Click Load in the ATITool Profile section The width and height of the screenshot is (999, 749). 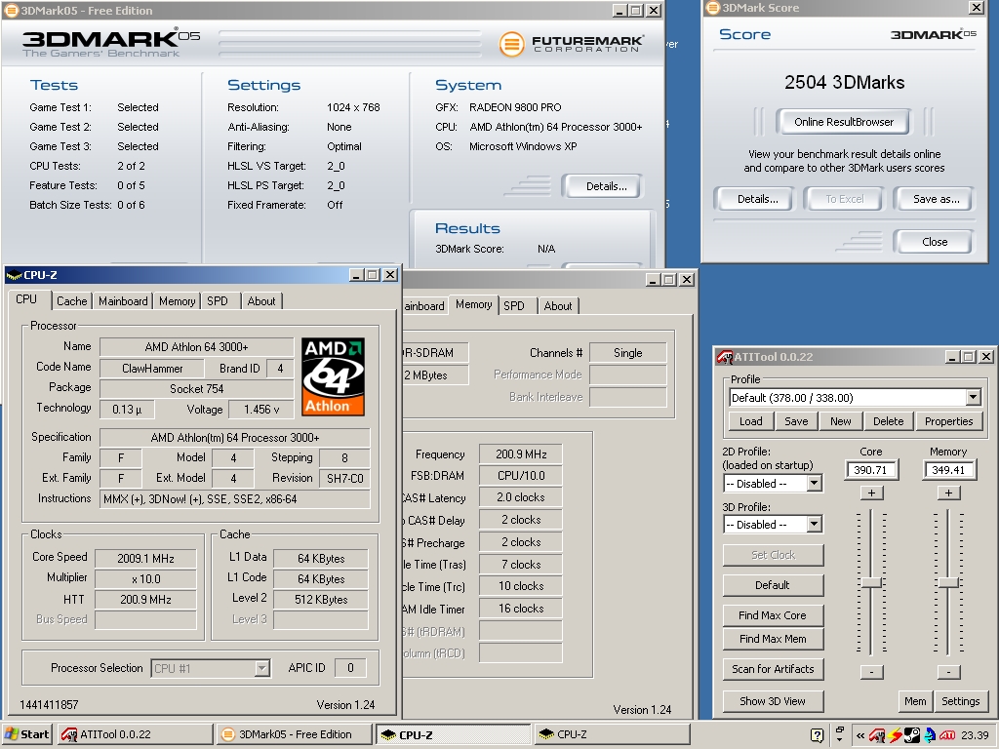tap(750, 421)
